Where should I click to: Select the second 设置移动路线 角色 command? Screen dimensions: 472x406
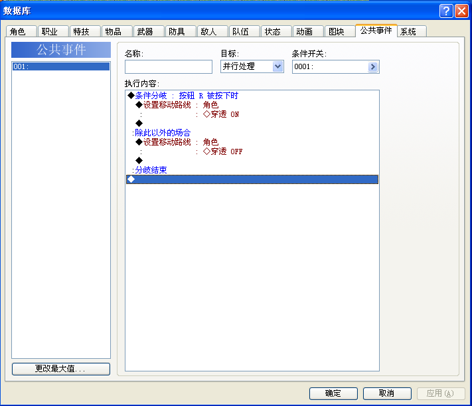252,142
